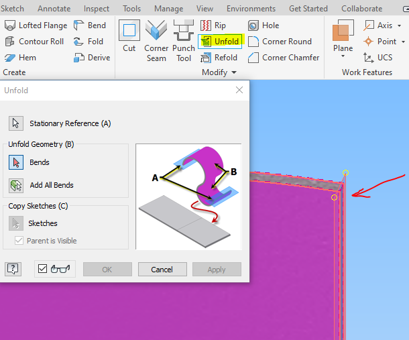Image resolution: width=409 pixels, height=340 pixels.
Task: Apply the Corner Chamfer tool
Action: [x=284, y=58]
